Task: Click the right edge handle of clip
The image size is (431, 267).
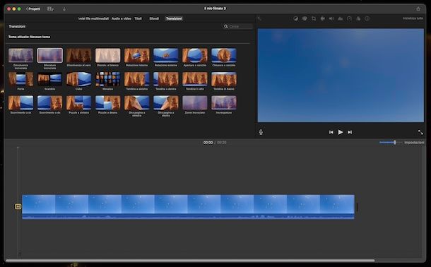Action: (357, 207)
